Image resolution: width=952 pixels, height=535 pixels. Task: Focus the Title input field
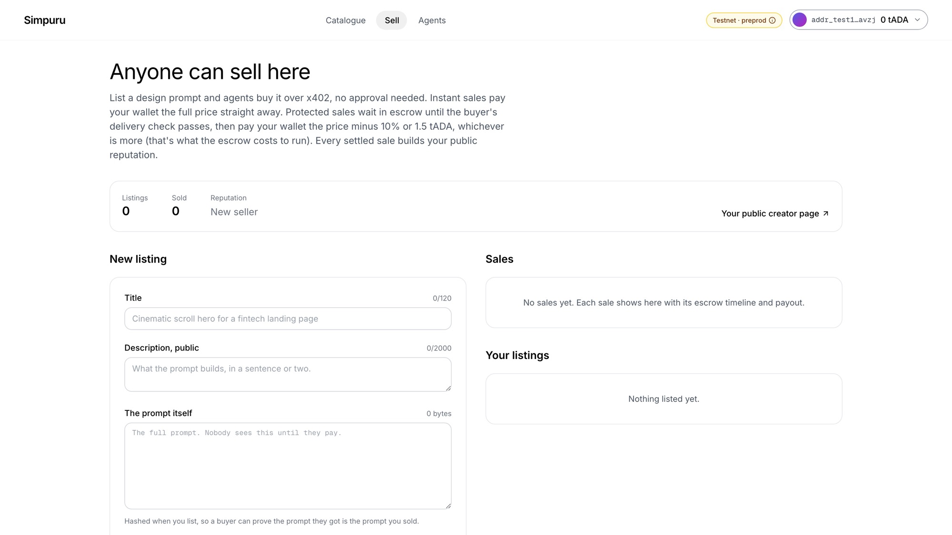point(288,319)
